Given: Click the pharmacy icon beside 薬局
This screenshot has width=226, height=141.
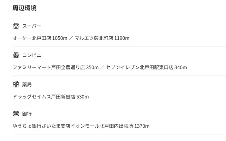Looking at the screenshot, I should pos(16,84).
